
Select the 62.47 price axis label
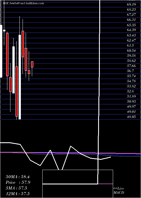coord(131,40)
